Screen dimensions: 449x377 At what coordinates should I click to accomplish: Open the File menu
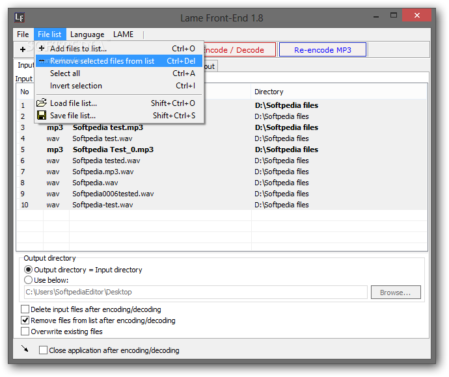click(x=23, y=34)
